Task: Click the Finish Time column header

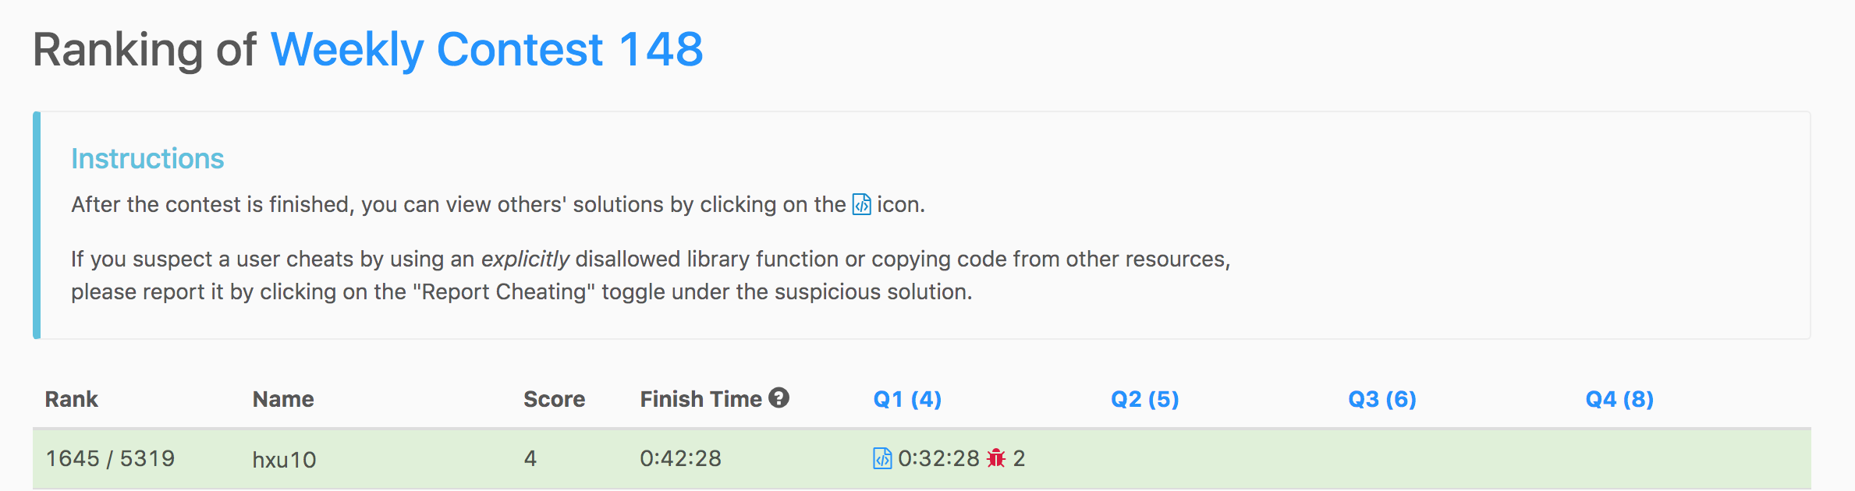Action: (701, 399)
